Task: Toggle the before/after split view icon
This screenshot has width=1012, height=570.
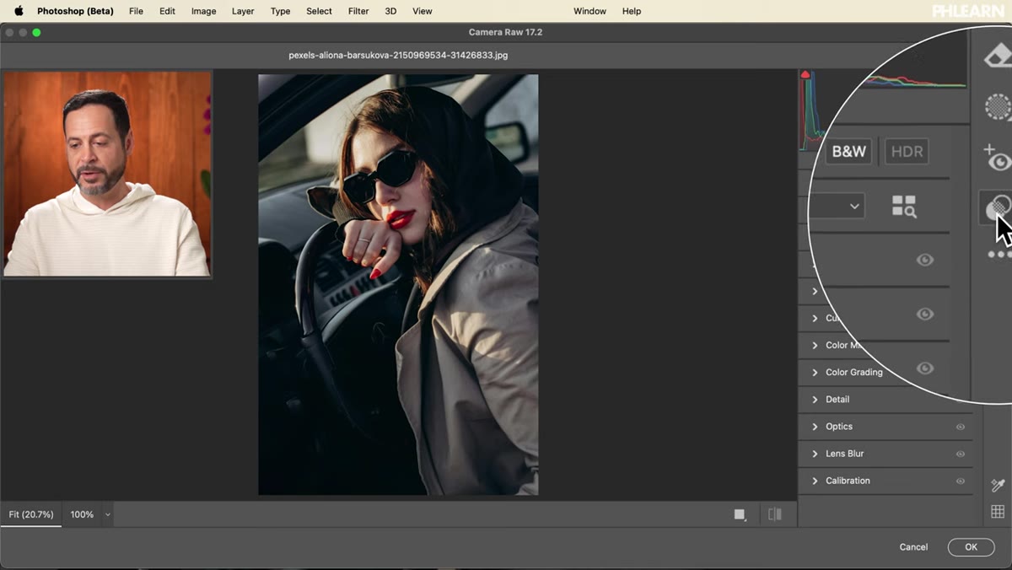Action: [x=775, y=514]
